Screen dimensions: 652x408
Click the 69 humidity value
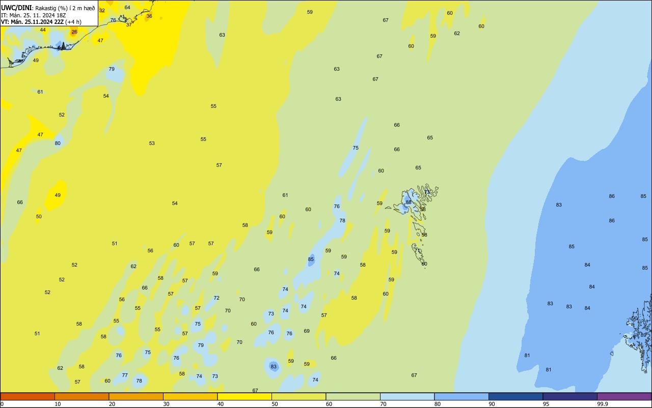(x=307, y=331)
